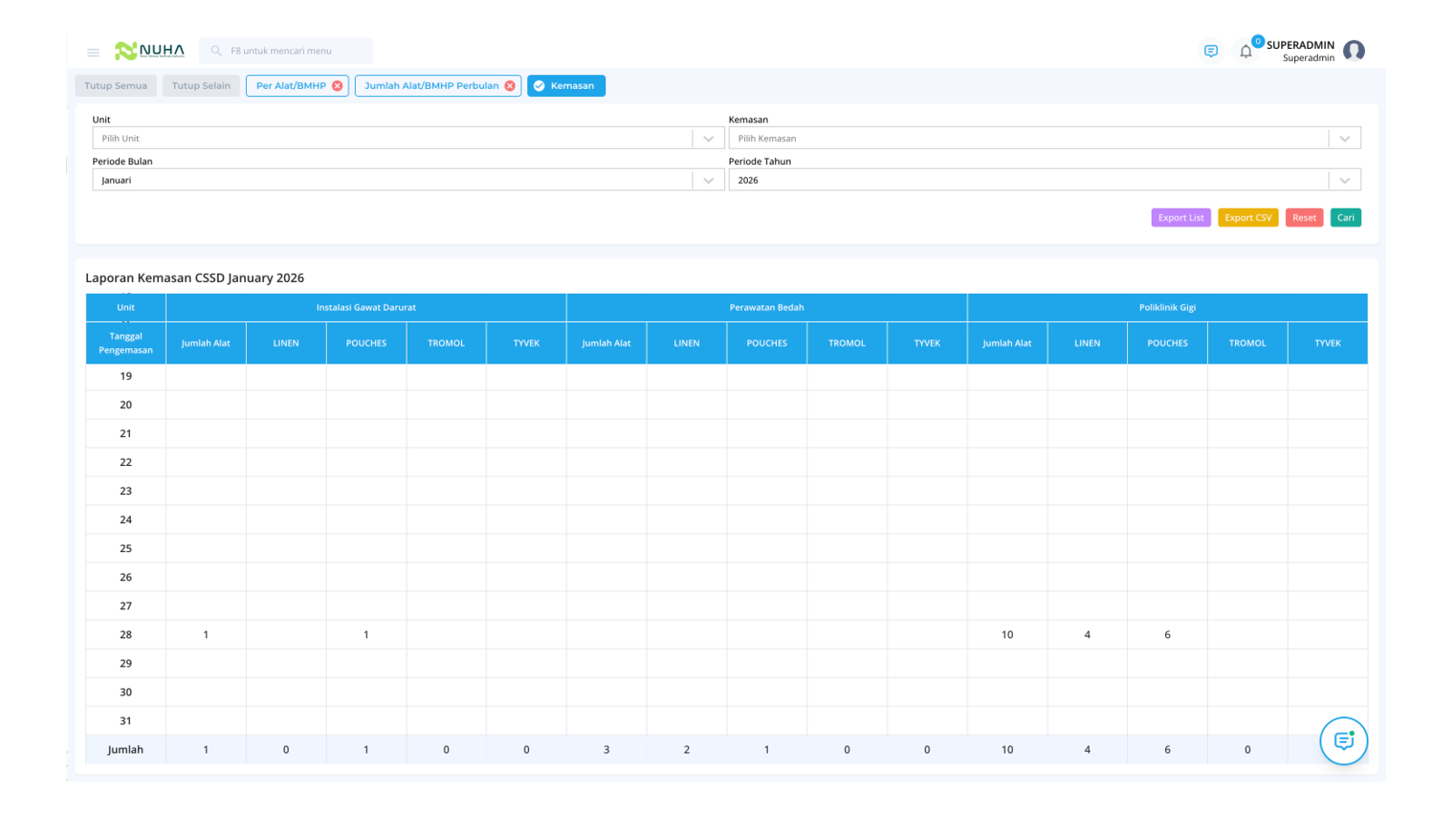This screenshot has height=816, width=1452.
Task: Open the Superadmin profile avatar
Action: click(x=1354, y=51)
